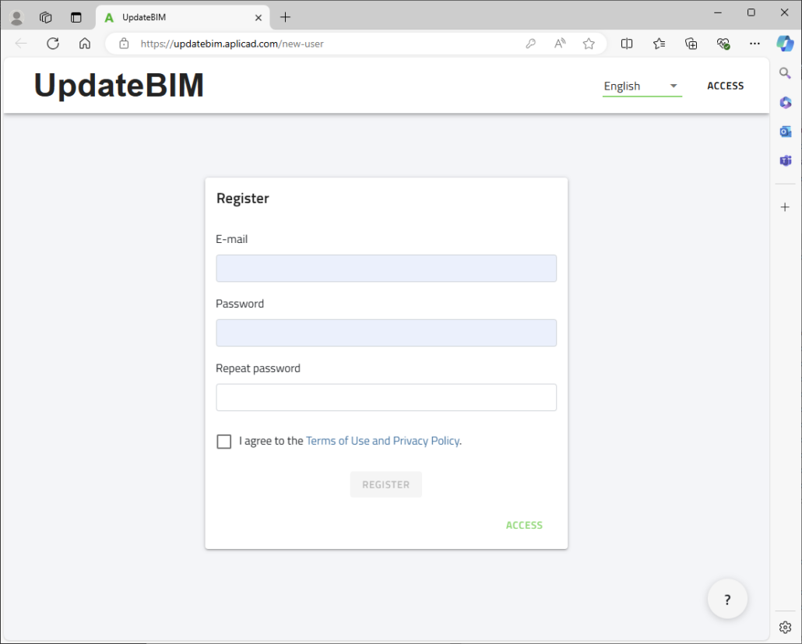Open Microsoft 365 sidebar icon
This screenshot has width=802, height=644.
(785, 102)
